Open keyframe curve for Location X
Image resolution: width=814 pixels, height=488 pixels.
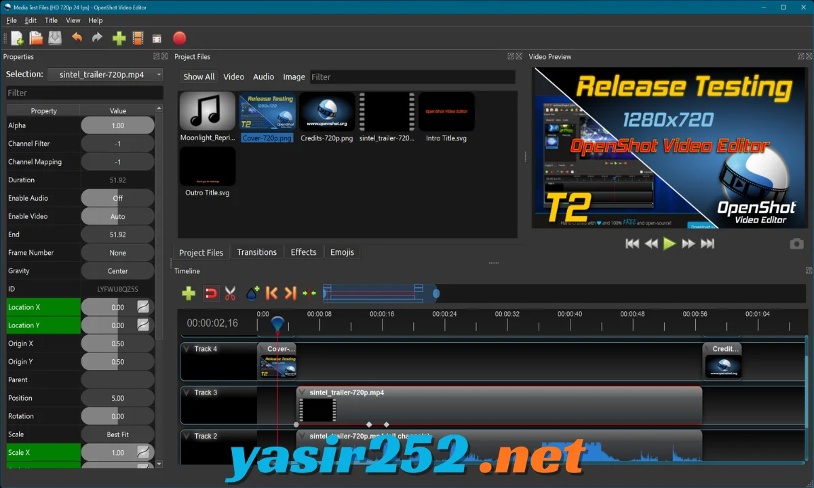click(x=143, y=307)
